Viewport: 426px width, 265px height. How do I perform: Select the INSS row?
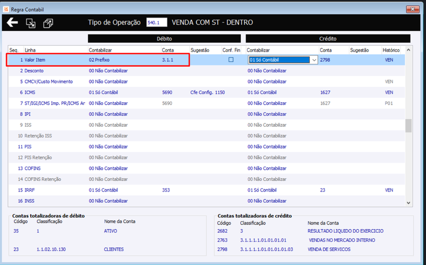[206, 201]
